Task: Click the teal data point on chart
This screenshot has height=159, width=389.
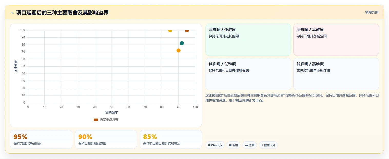Action: 182,43
